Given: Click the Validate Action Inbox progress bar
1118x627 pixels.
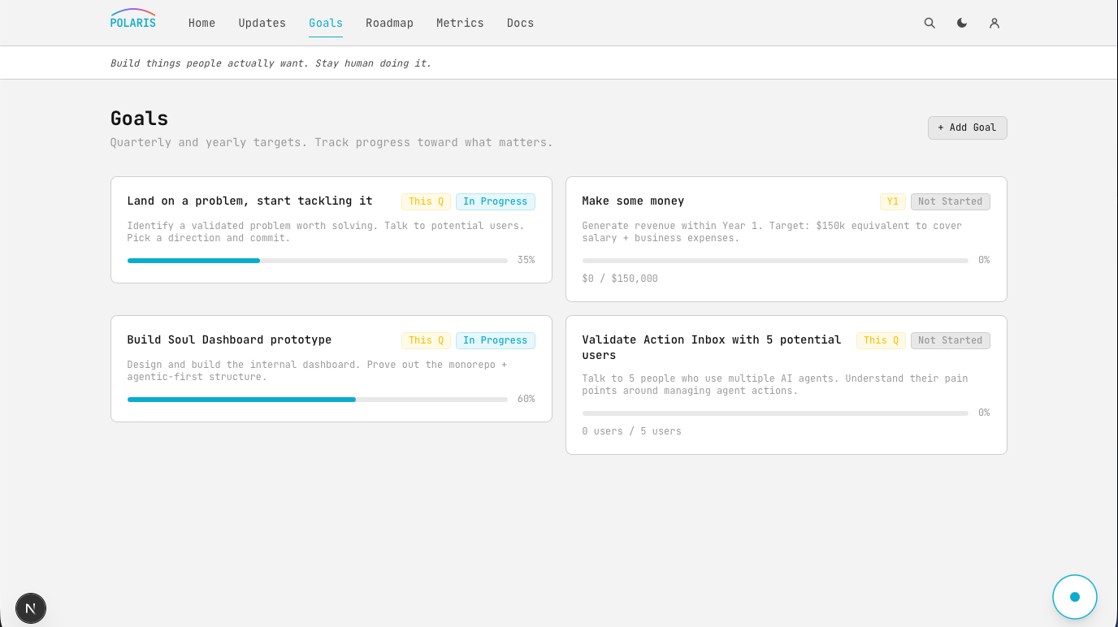Looking at the screenshot, I should point(775,413).
